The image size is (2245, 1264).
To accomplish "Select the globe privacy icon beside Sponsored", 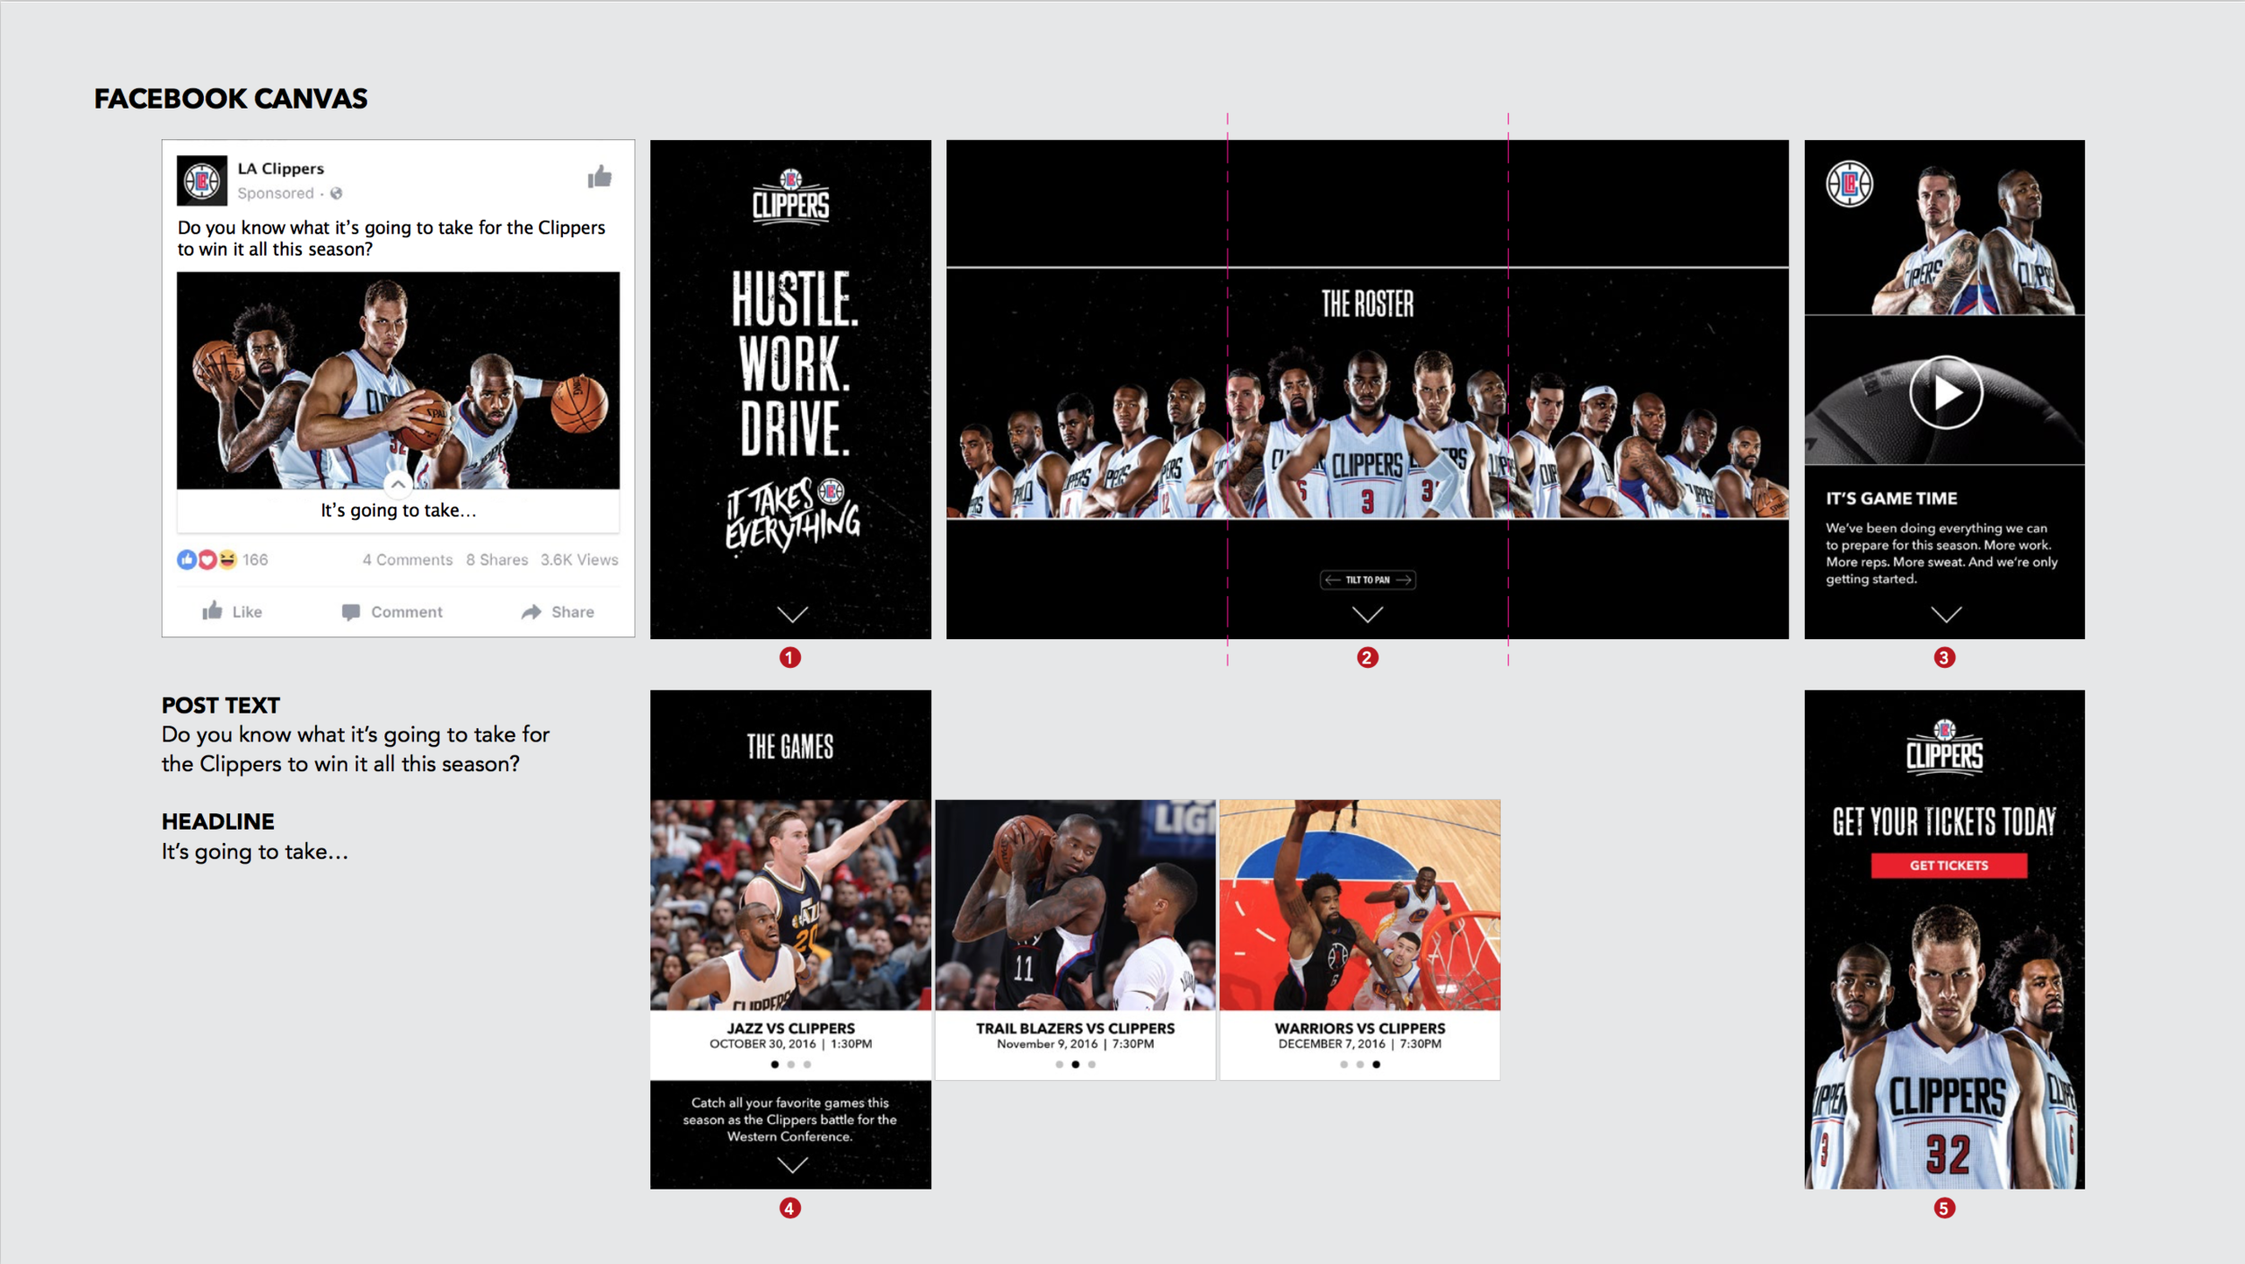I will point(338,193).
